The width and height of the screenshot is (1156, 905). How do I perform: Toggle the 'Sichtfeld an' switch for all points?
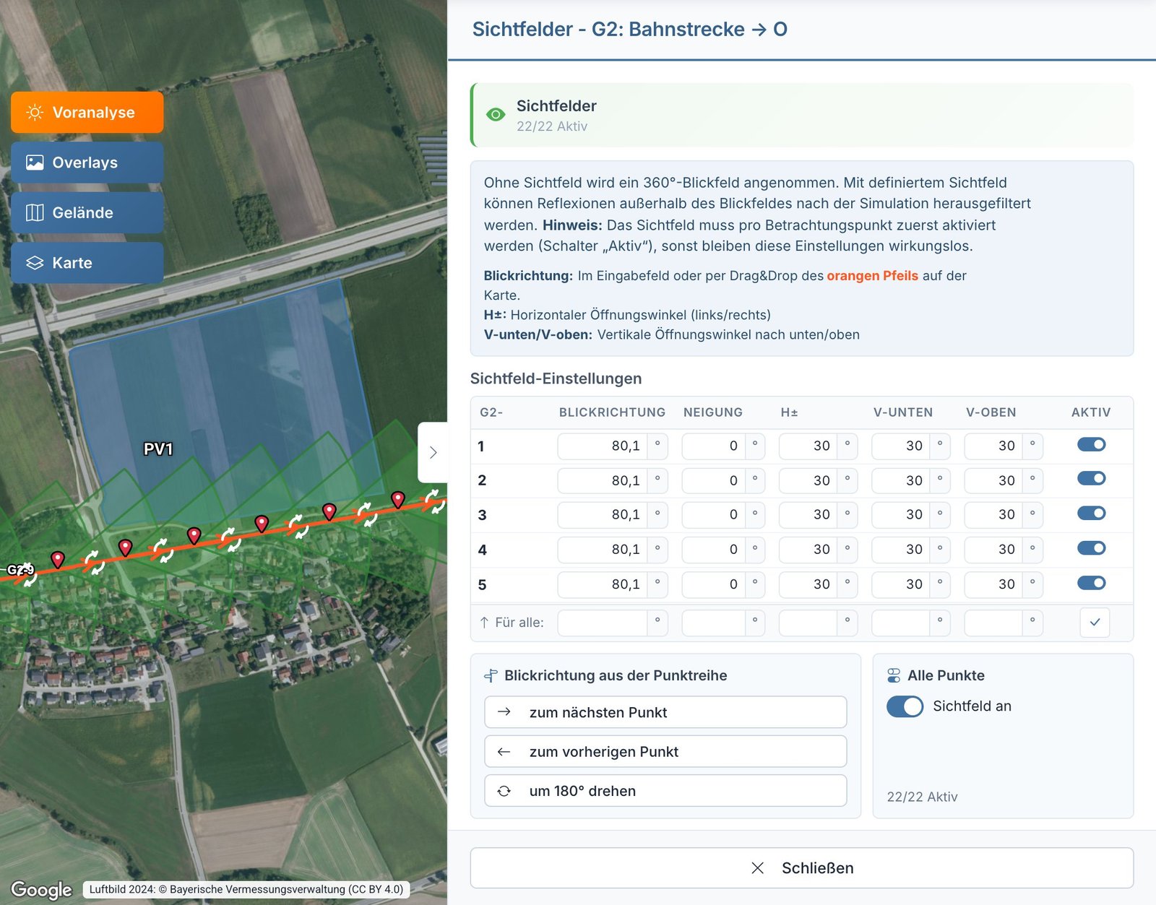click(905, 706)
